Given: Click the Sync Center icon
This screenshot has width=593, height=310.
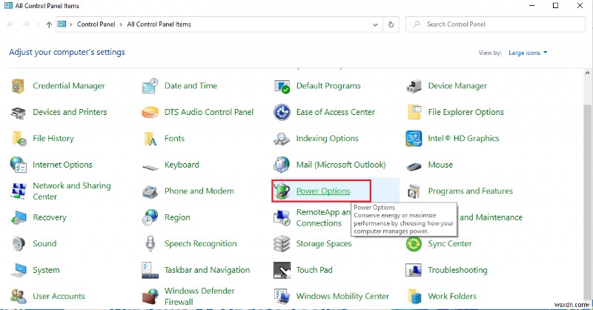Looking at the screenshot, I should 414,244.
